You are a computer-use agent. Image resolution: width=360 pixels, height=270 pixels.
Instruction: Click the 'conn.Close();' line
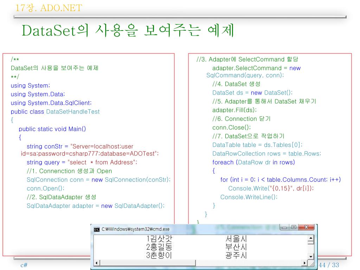click(x=232, y=128)
